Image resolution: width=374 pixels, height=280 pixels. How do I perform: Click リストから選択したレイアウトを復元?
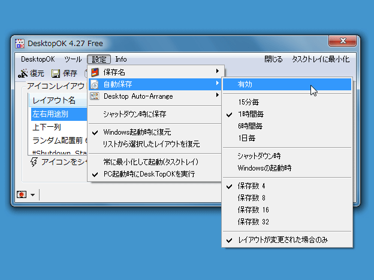point(155,144)
